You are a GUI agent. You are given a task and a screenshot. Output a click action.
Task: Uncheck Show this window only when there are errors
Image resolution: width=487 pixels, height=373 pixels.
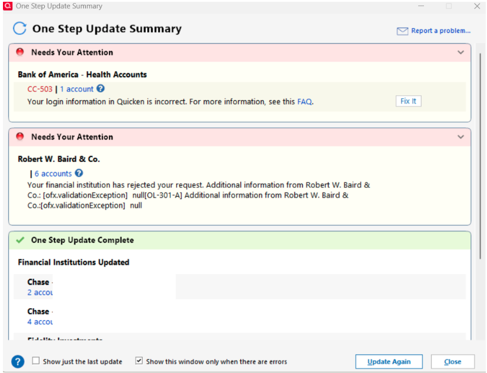[139, 361]
